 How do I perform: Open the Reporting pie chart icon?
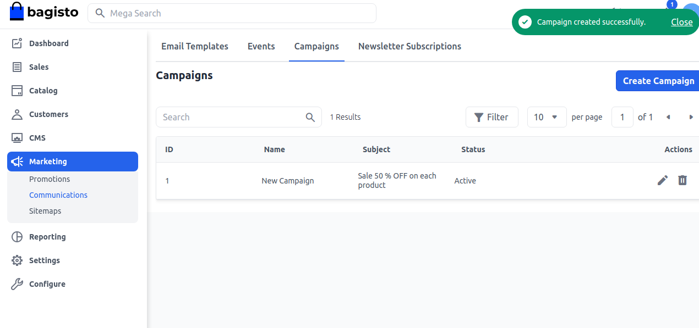(x=17, y=237)
